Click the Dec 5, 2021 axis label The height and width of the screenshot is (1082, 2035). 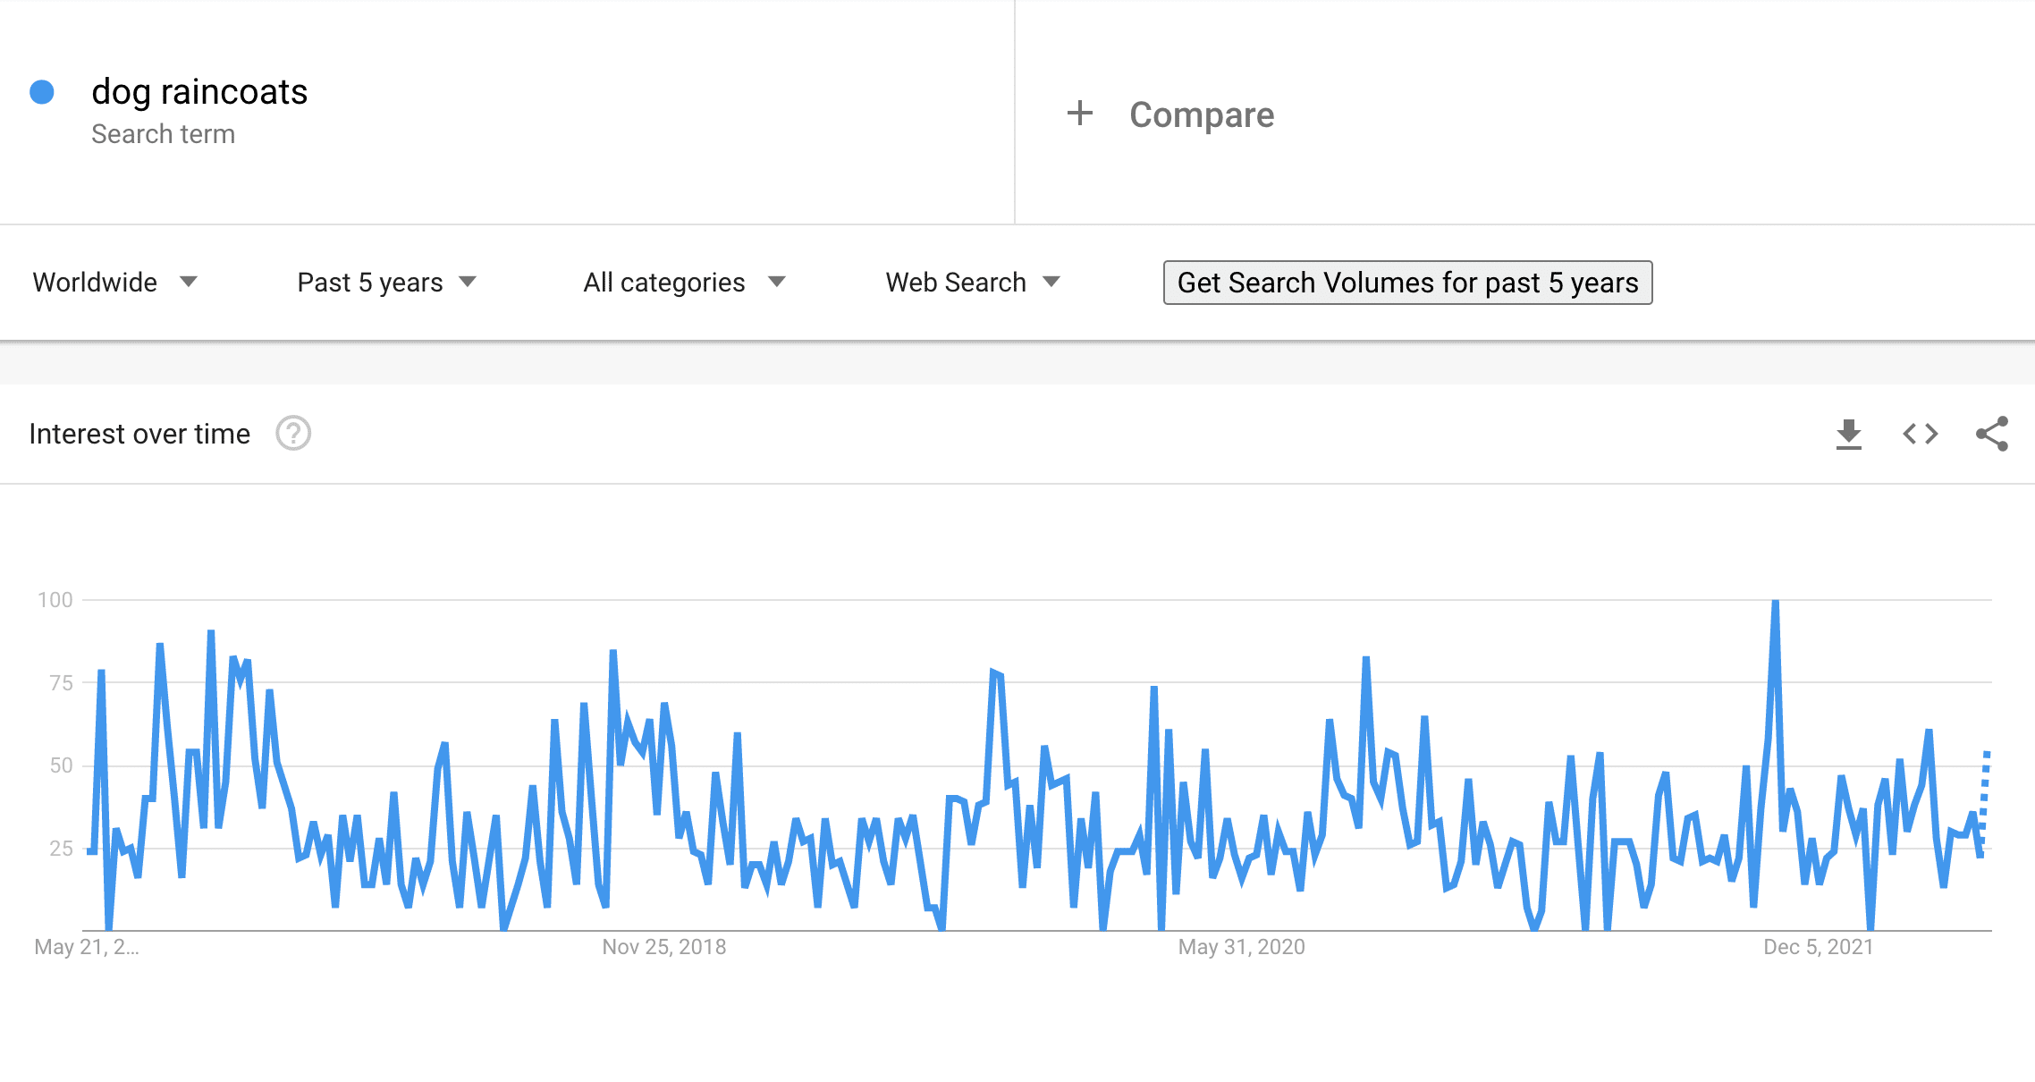(1819, 947)
